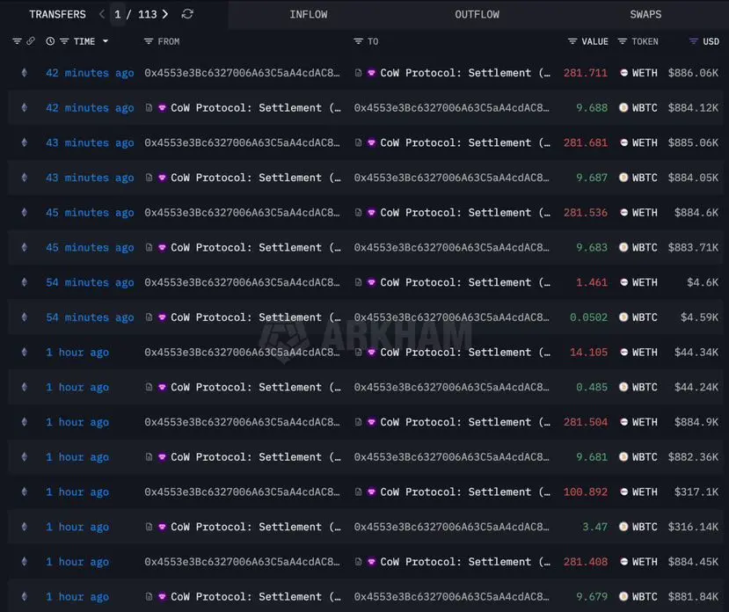Click the clock icon beside TIME
729x612 pixels.
pos(50,41)
